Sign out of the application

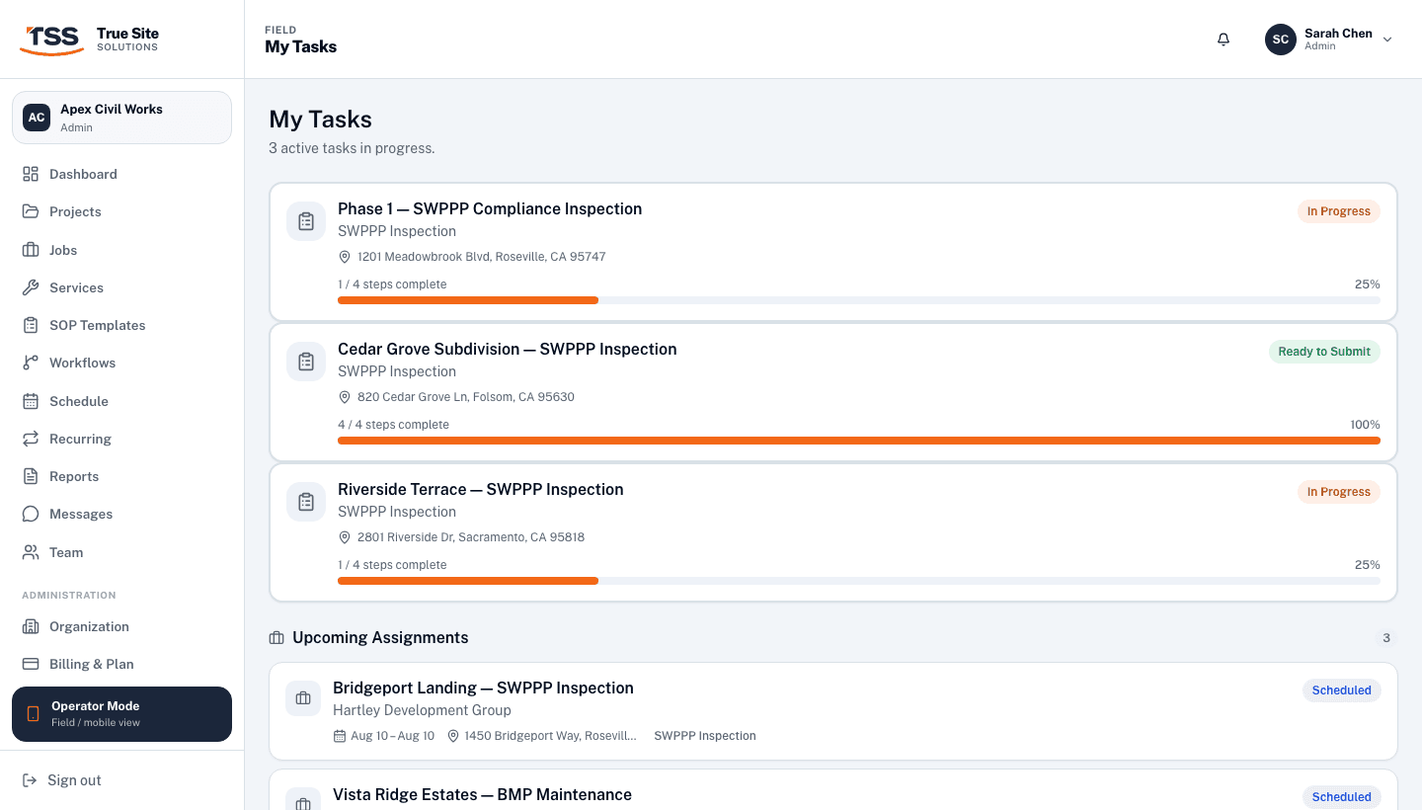tap(121, 780)
